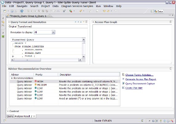Click the Description column header

pyautogui.click(x=89, y=75)
